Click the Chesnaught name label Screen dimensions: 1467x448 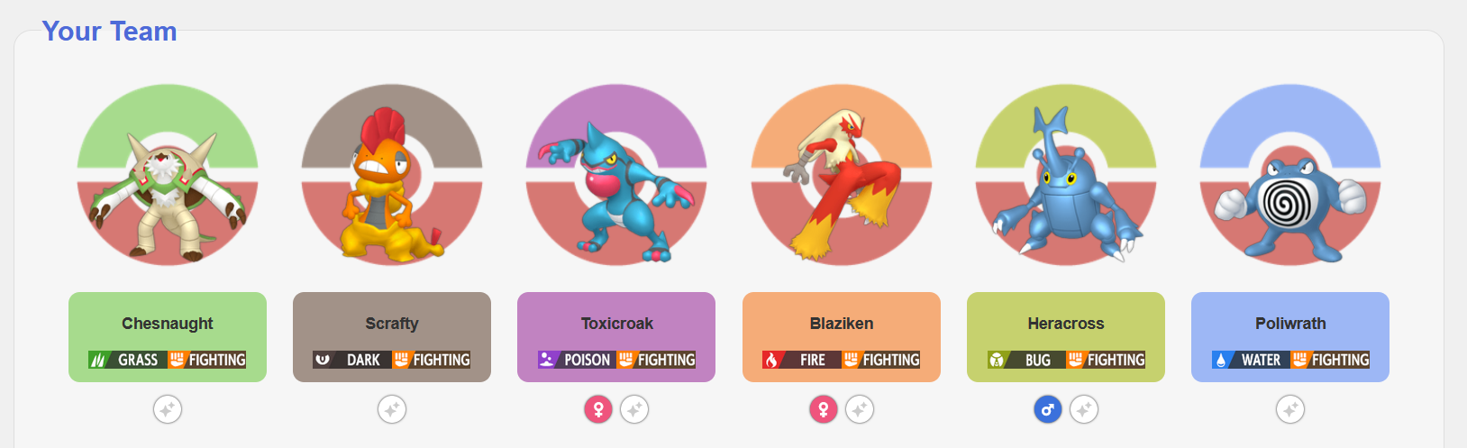pos(168,324)
